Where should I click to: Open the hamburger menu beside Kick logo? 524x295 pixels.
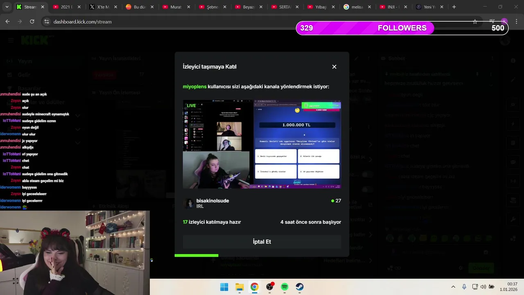tap(11, 40)
